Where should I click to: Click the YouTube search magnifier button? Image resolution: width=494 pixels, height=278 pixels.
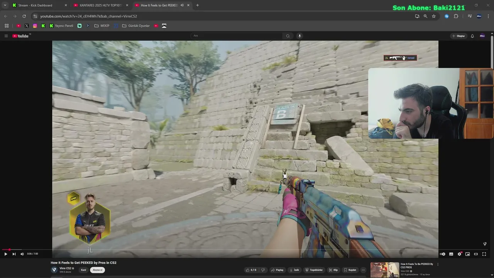tap(288, 36)
